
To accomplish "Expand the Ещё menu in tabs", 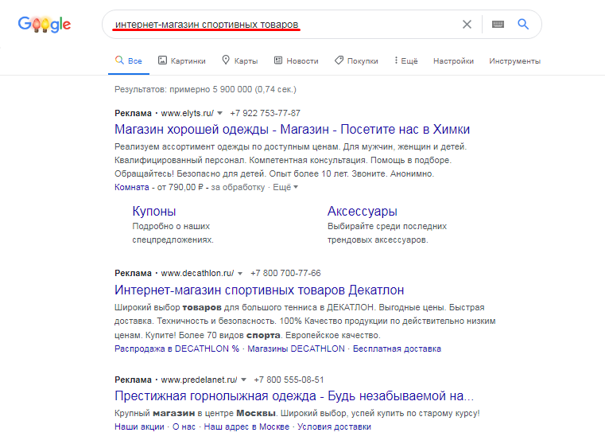I will (x=406, y=61).
